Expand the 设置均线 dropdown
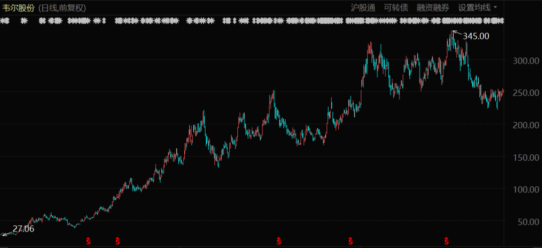The width and height of the screenshot is (542, 248). (x=477, y=8)
